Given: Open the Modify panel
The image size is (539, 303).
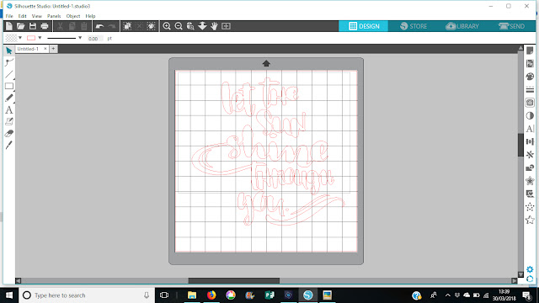Looking at the screenshot, I should click(530, 168).
